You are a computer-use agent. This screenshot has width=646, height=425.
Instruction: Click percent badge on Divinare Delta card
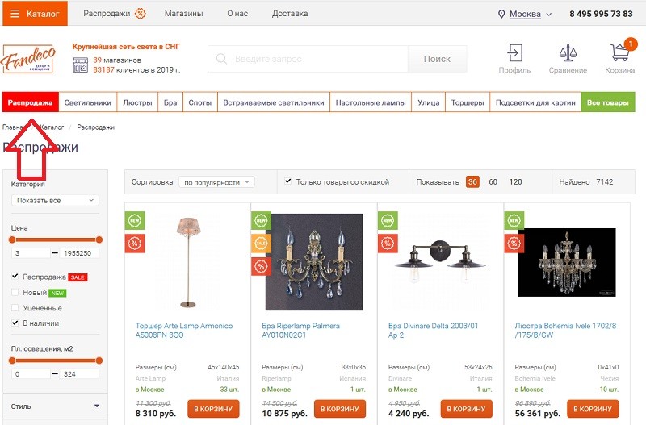(388, 244)
